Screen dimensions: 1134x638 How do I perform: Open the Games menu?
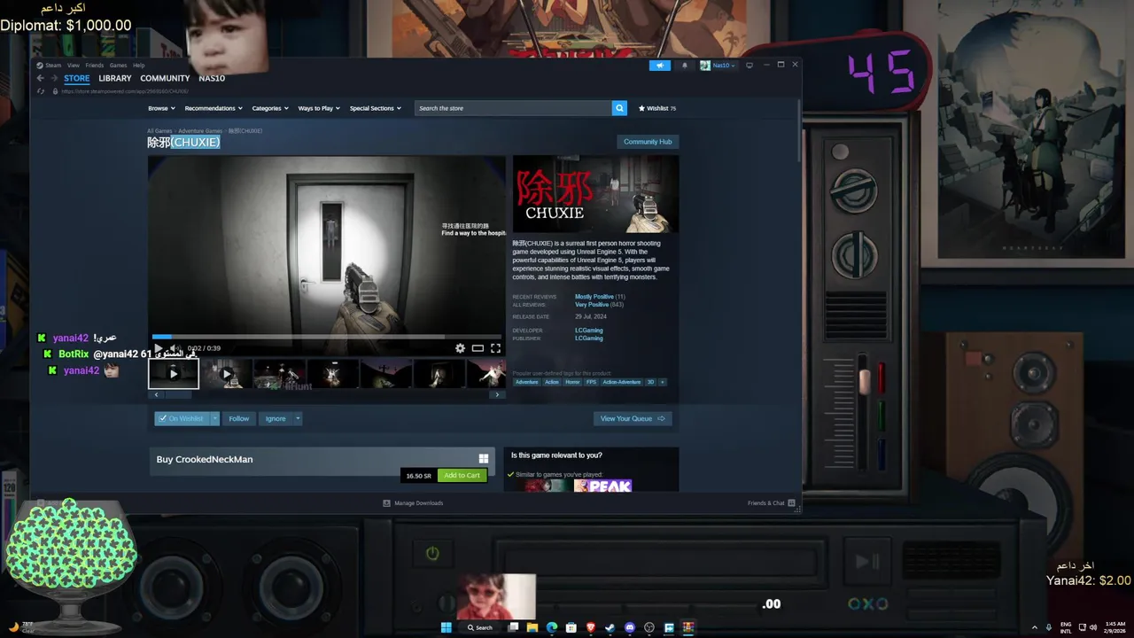coord(118,65)
